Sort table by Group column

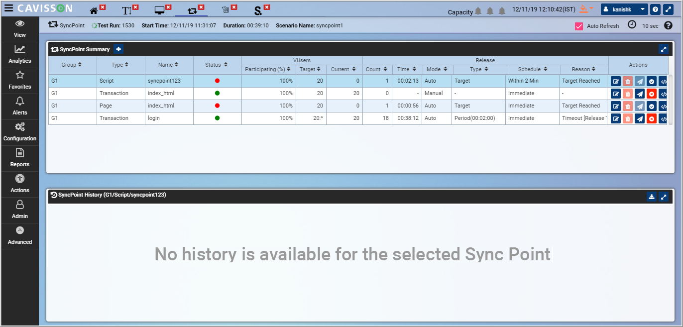pyautogui.click(x=72, y=65)
